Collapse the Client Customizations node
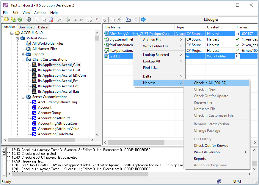Image resolution: width=259 pixels, height=185 pixels. pos(23,60)
